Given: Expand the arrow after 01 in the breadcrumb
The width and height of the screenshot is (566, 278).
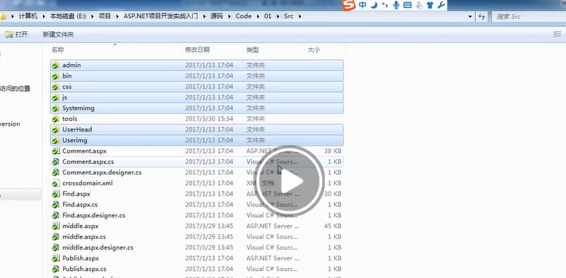Looking at the screenshot, I should click(277, 16).
